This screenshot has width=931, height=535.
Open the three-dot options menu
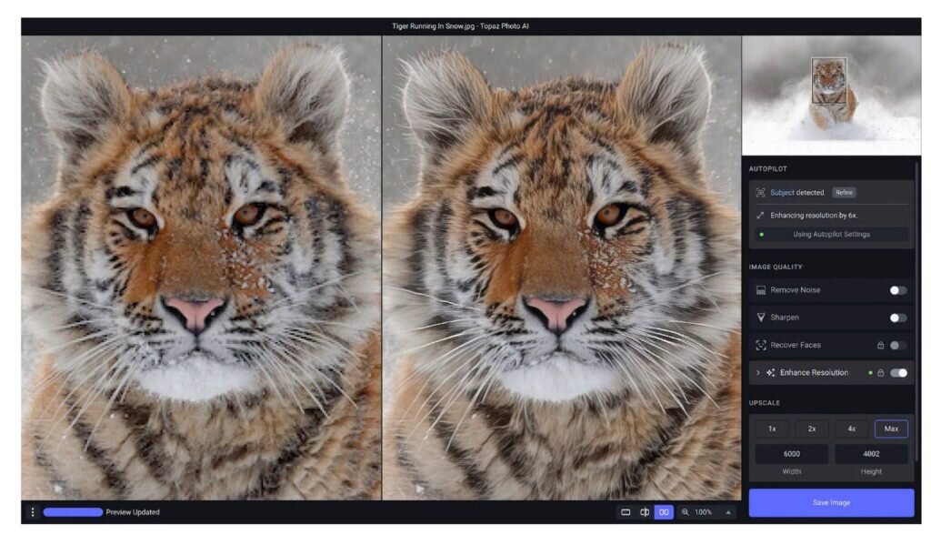33,512
